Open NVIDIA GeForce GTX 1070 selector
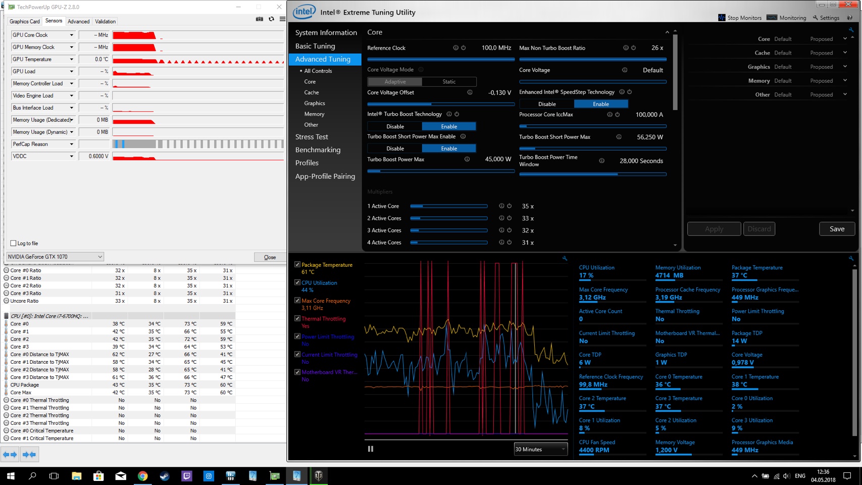This screenshot has height=485, width=862. click(55, 257)
